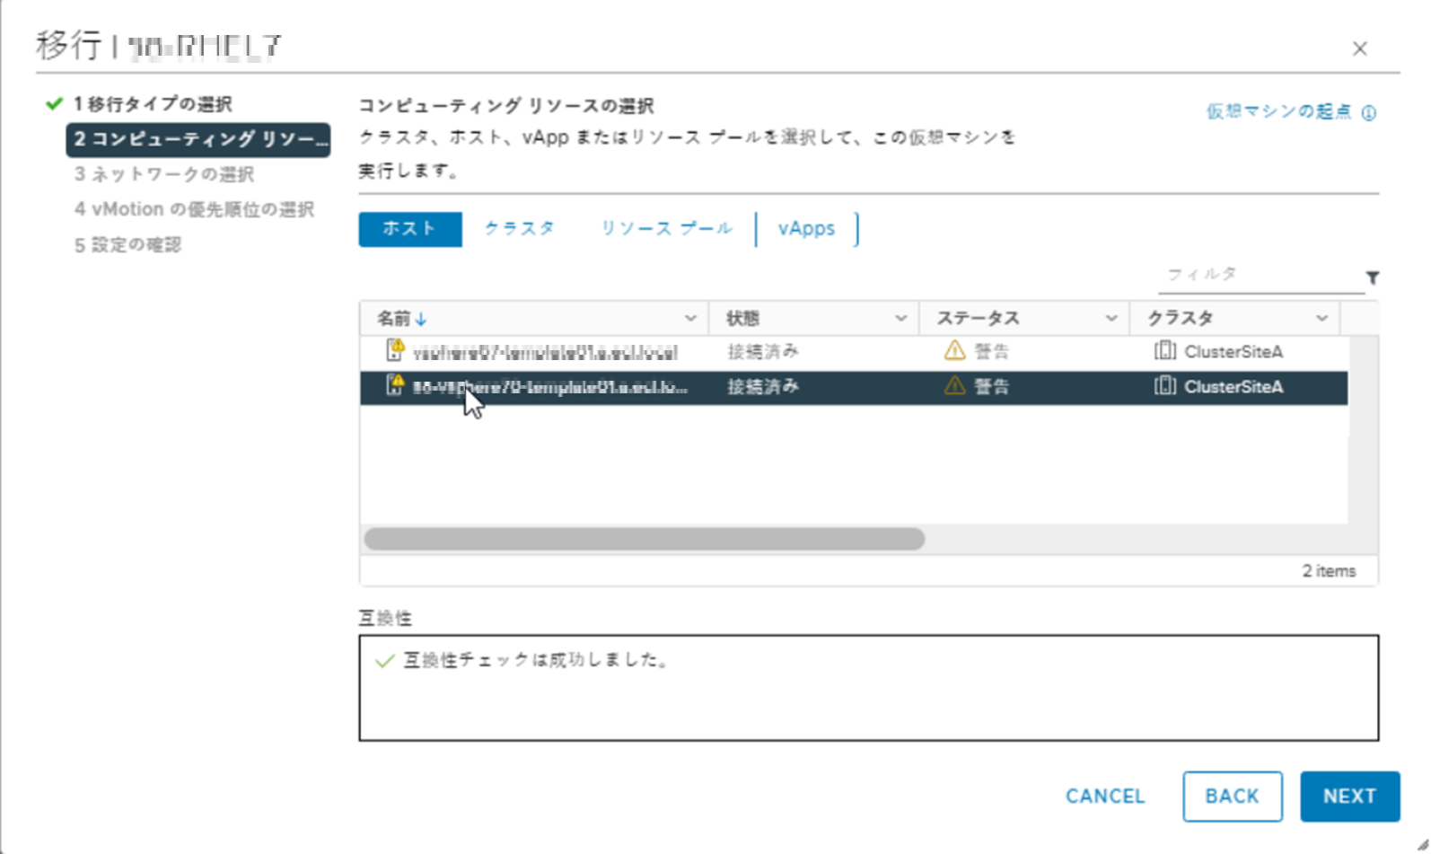The height and width of the screenshot is (854, 1431).
Task: Click the host icon in the first row
Action: (394, 350)
